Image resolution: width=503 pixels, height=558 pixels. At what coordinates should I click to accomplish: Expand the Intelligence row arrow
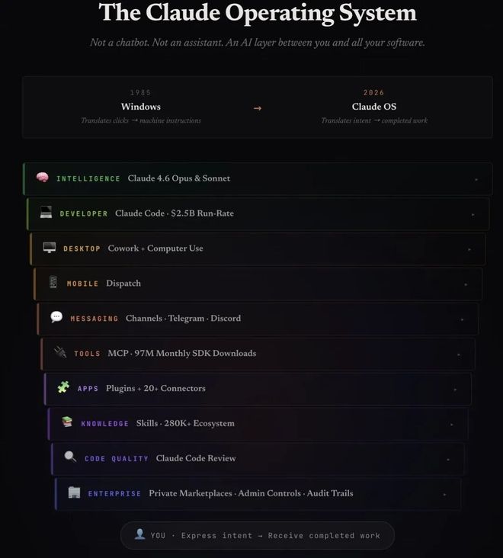pyautogui.click(x=476, y=179)
